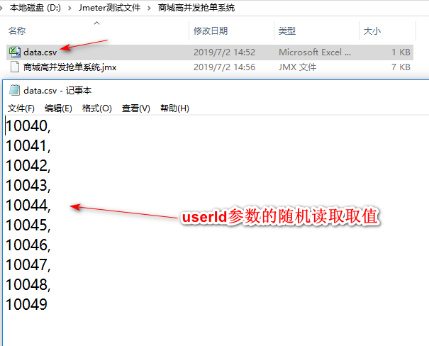This screenshot has height=346, width=429.
Task: Open the 文件(F) menu in Notepad
Action: click(x=21, y=108)
